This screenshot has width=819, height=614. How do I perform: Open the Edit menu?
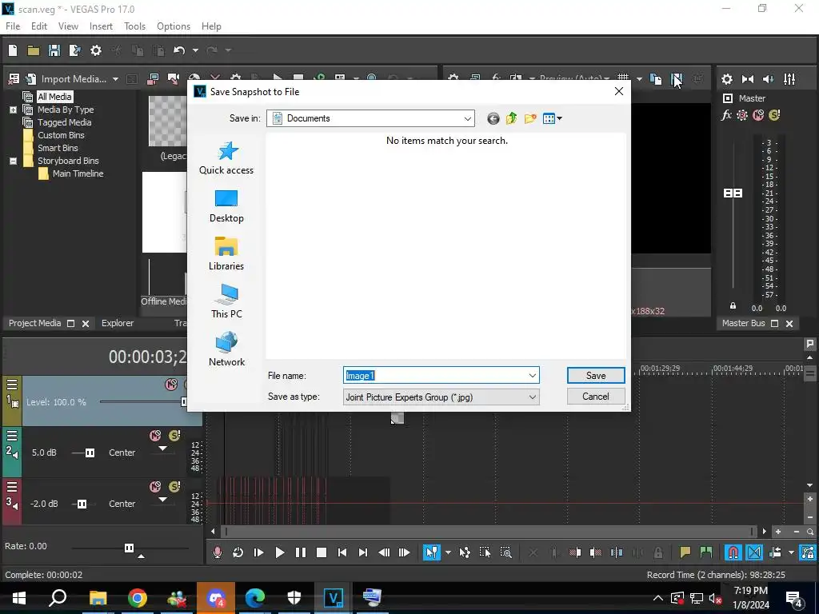pos(39,26)
